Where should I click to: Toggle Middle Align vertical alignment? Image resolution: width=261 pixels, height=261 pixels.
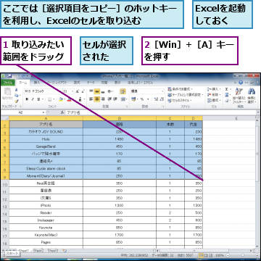(x=96, y=91)
